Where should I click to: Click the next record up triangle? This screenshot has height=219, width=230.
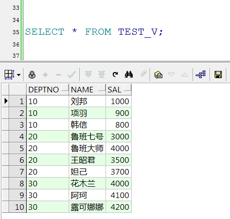(x=184, y=75)
